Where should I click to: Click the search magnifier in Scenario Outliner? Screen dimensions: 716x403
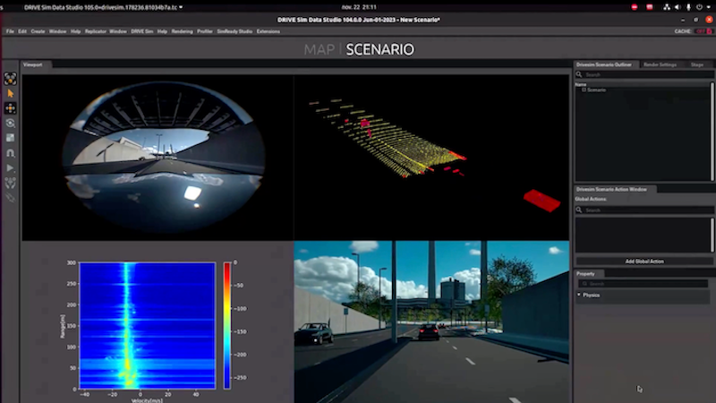[579, 74]
